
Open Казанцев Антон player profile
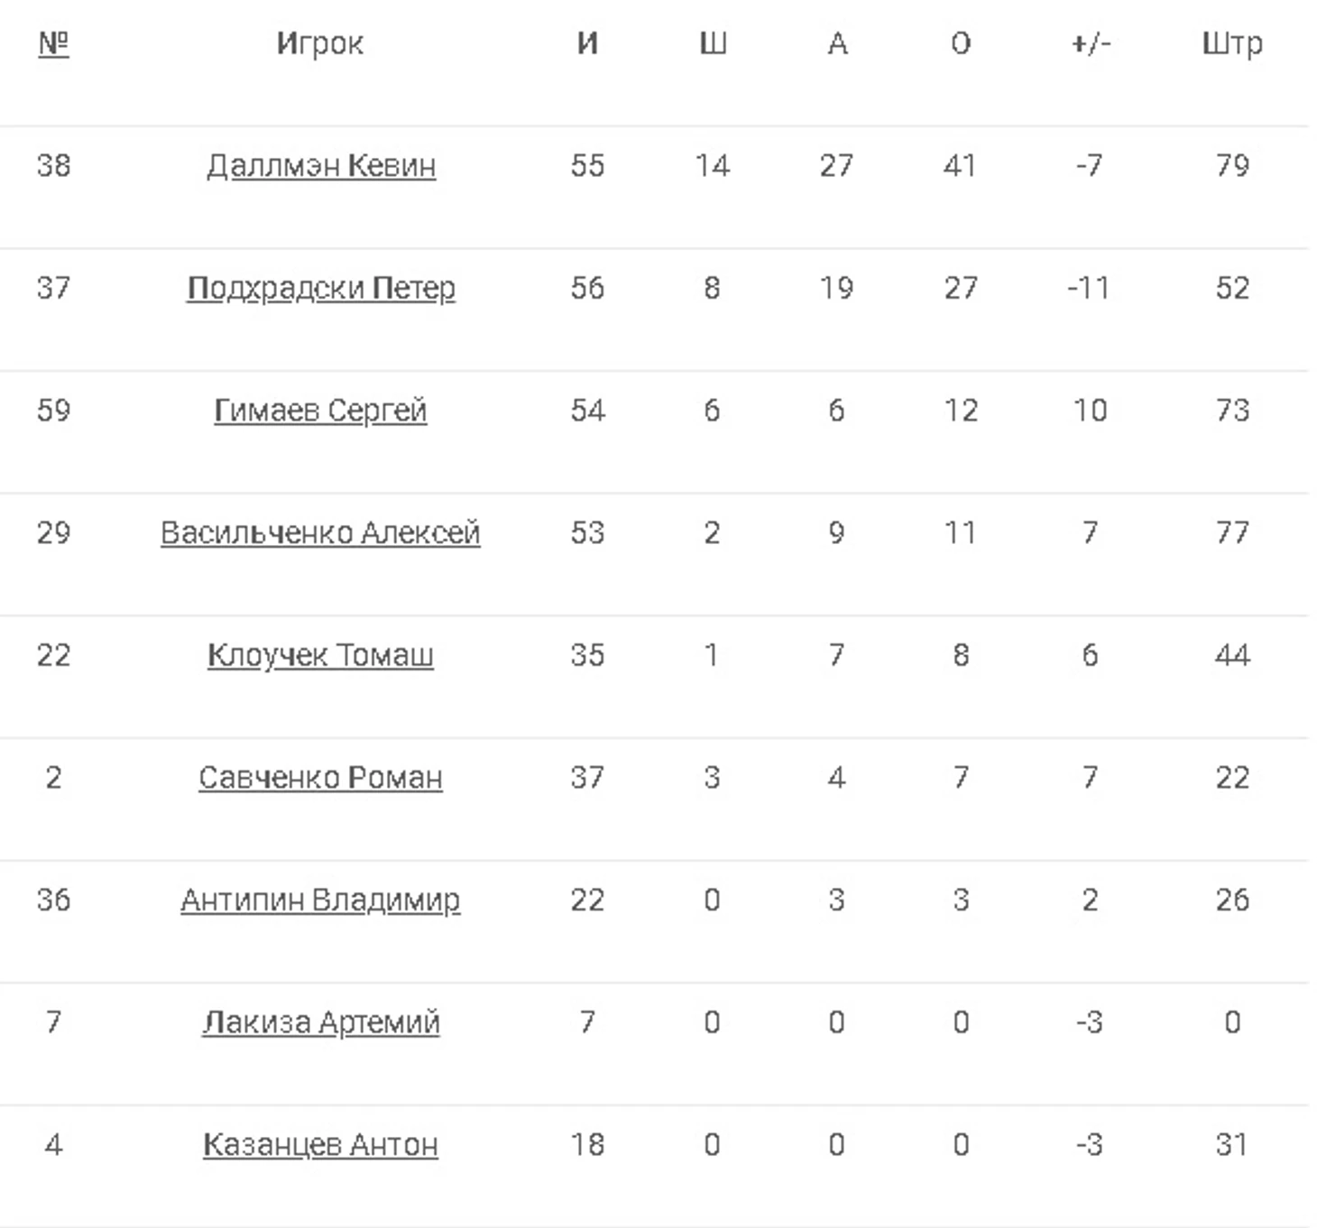[x=320, y=1144]
